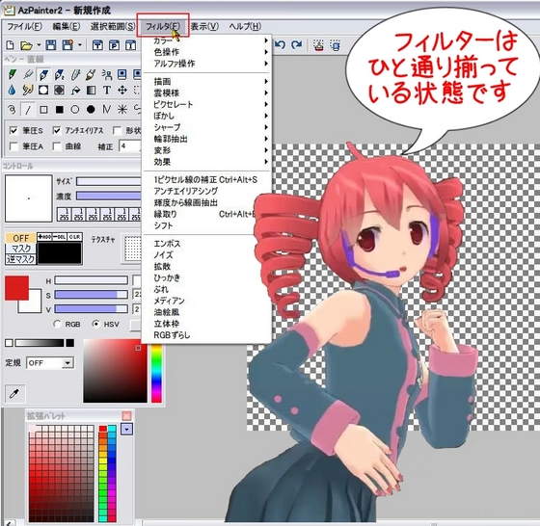The width and height of the screenshot is (540, 526).
Task: Toggle the アンチエイリアス checkbox
Action: pyautogui.click(x=57, y=130)
